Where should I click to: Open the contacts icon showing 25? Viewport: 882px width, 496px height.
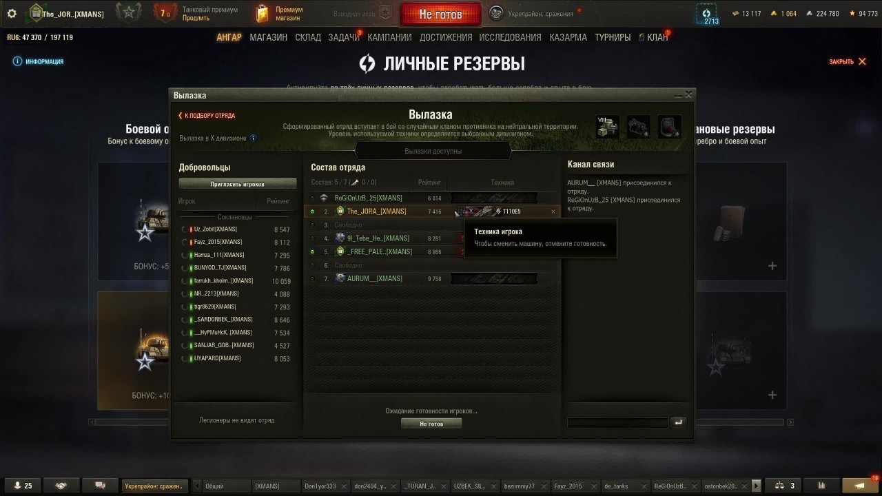[x=23, y=486]
